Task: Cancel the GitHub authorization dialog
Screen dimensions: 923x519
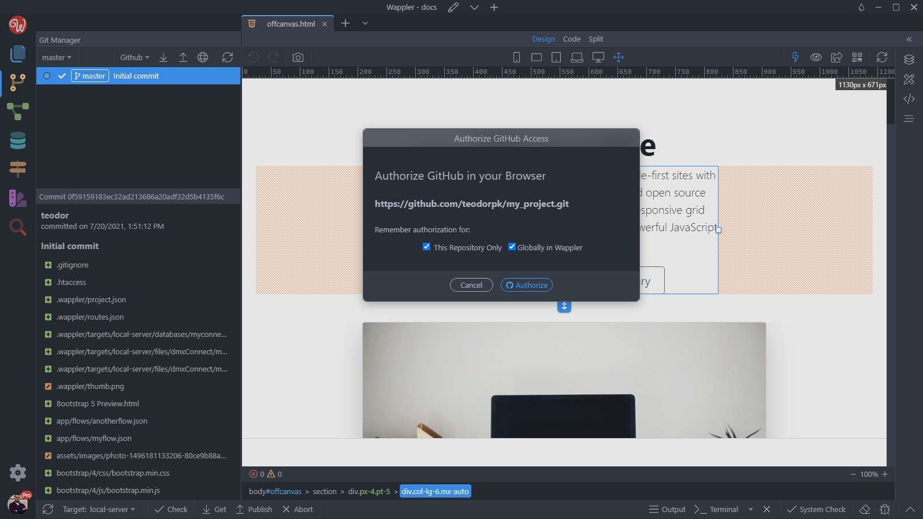Action: point(471,285)
